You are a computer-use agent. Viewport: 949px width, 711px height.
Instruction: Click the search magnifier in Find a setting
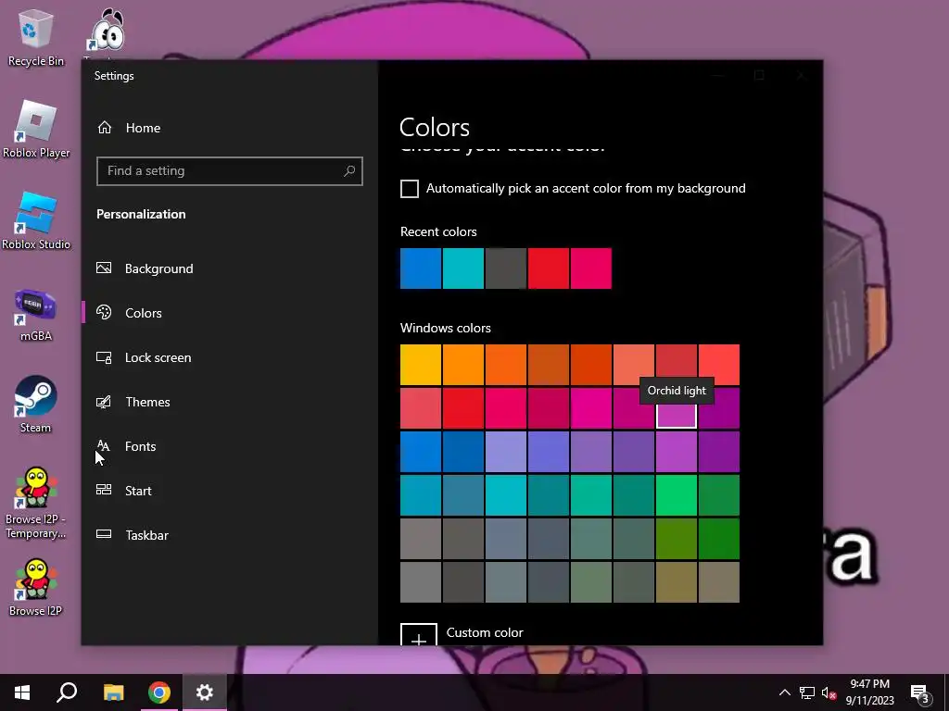click(349, 171)
